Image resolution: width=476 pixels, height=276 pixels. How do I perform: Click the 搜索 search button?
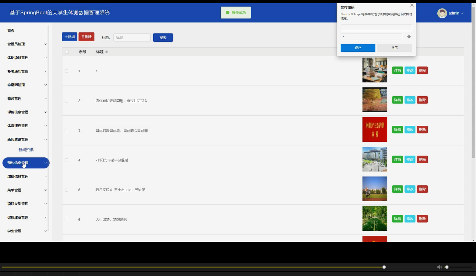[163, 38]
